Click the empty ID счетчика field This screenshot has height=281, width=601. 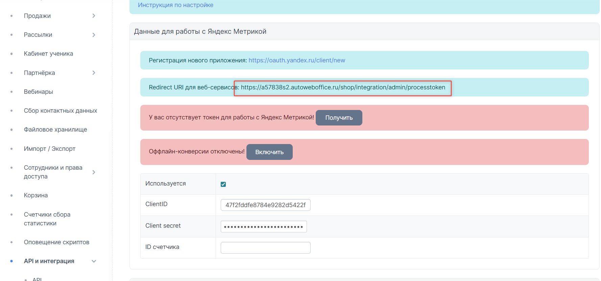265,248
